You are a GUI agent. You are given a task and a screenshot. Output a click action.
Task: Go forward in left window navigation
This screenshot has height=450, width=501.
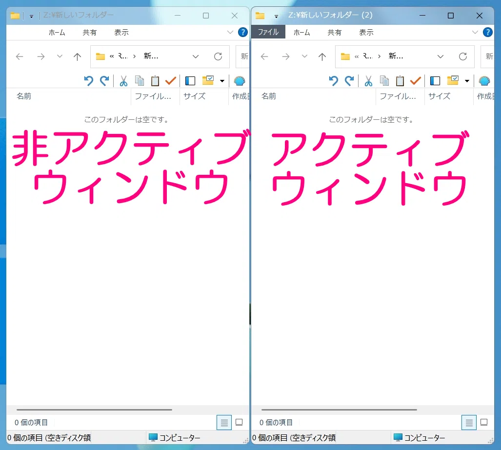click(41, 57)
